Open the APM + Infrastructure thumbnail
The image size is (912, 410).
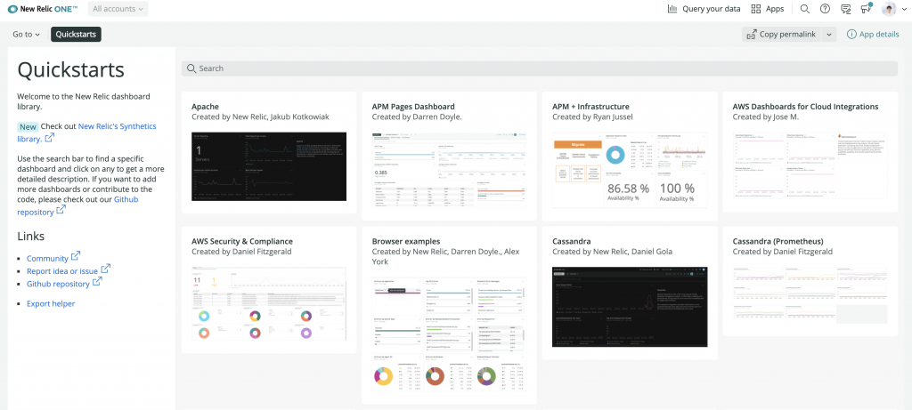pyautogui.click(x=630, y=170)
